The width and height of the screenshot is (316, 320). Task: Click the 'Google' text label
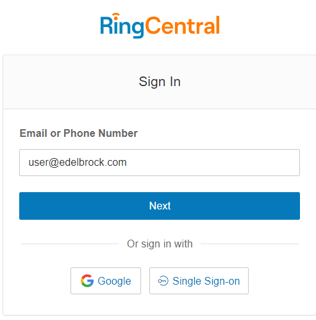[x=114, y=281]
